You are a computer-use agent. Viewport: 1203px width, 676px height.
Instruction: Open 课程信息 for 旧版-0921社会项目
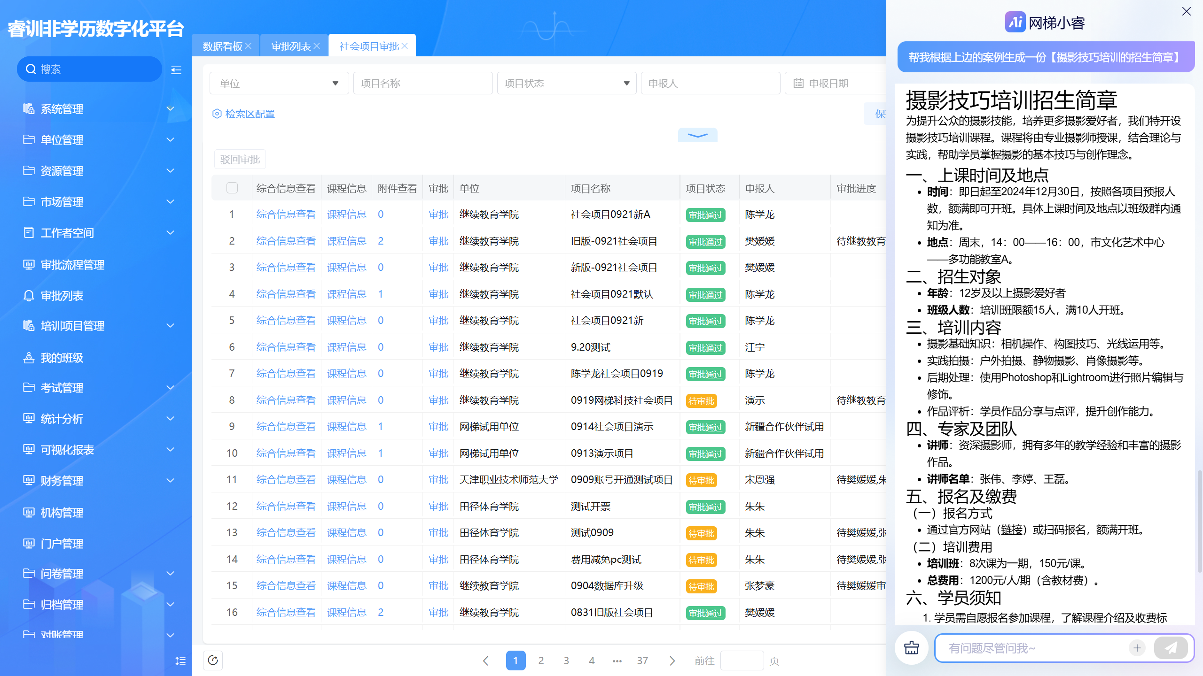pos(346,241)
